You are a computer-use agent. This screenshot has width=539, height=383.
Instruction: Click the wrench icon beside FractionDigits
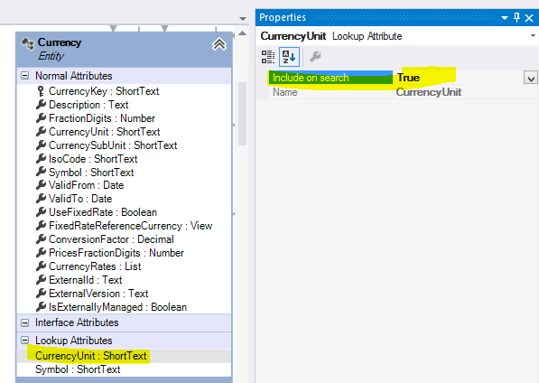tap(41, 118)
